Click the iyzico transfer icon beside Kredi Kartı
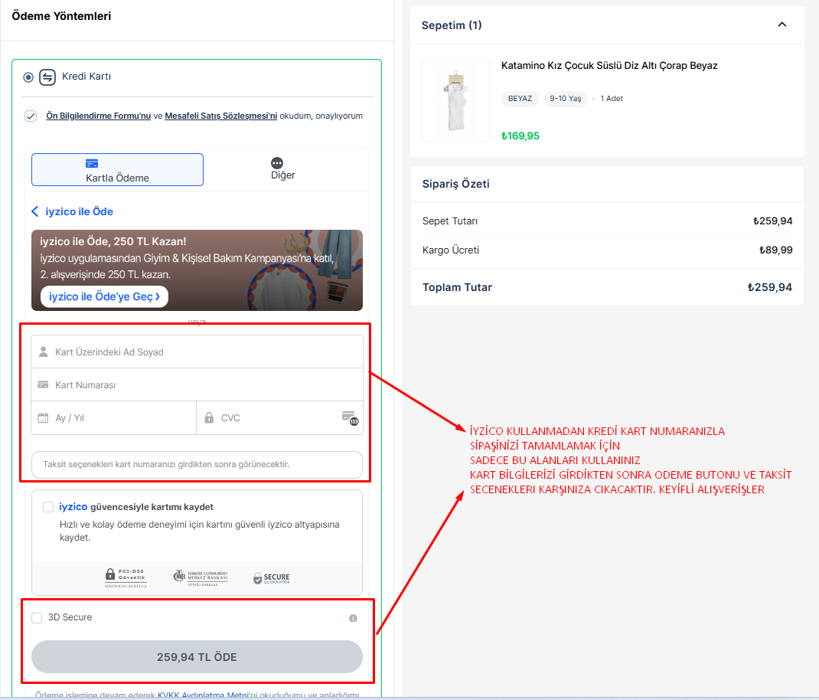This screenshot has width=819, height=700. point(46,77)
